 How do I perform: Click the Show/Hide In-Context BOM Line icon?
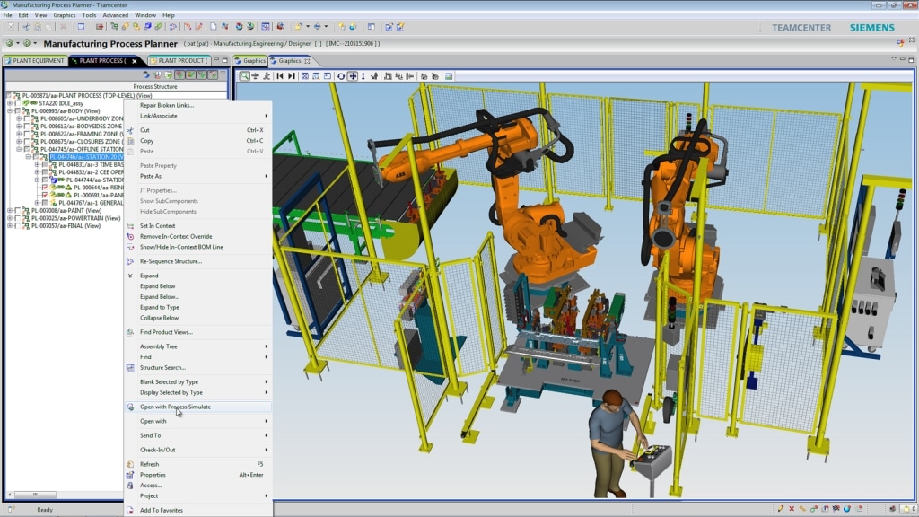pyautogui.click(x=130, y=247)
